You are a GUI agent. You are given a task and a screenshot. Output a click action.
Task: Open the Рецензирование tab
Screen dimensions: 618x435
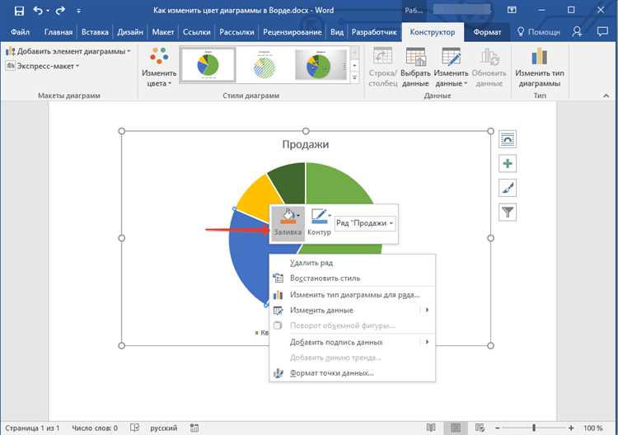point(292,32)
